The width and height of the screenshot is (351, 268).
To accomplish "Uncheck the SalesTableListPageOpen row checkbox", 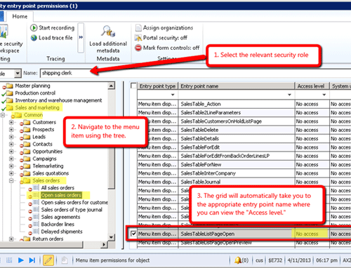I will [x=133, y=234].
